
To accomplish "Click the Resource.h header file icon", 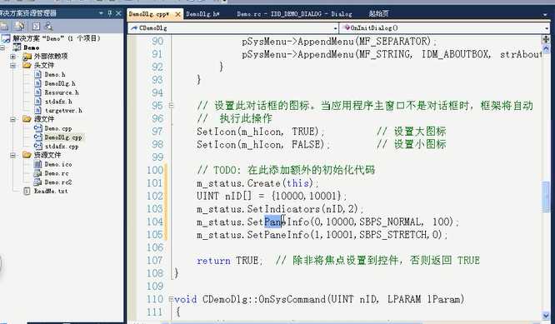I will [37, 92].
